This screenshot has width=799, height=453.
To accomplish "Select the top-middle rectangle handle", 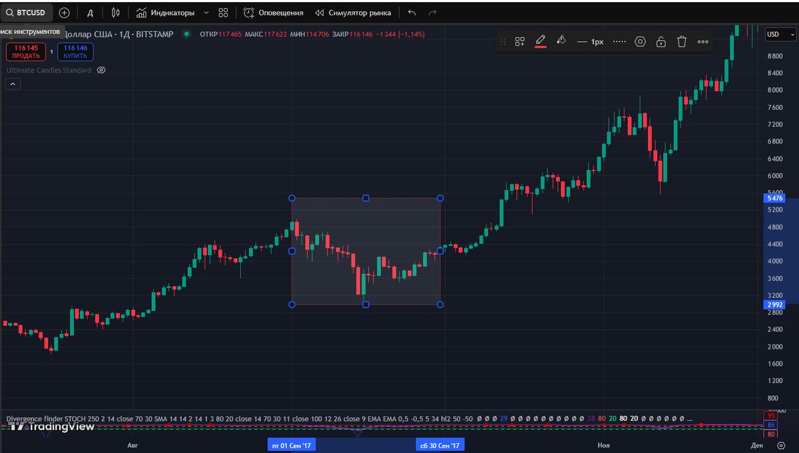I will tap(366, 198).
